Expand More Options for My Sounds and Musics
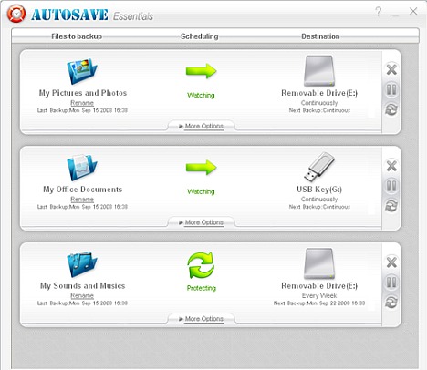This screenshot has width=427, height=370. 201,319
